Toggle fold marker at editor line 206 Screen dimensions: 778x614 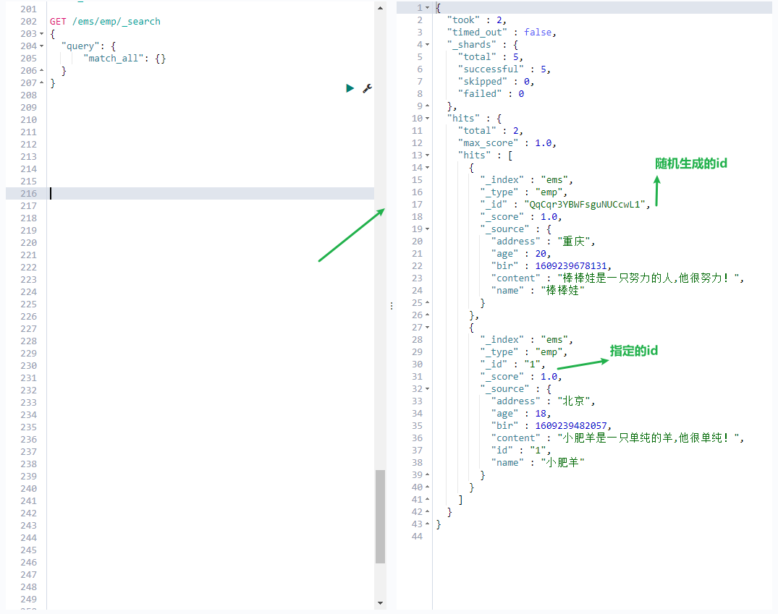click(x=42, y=70)
